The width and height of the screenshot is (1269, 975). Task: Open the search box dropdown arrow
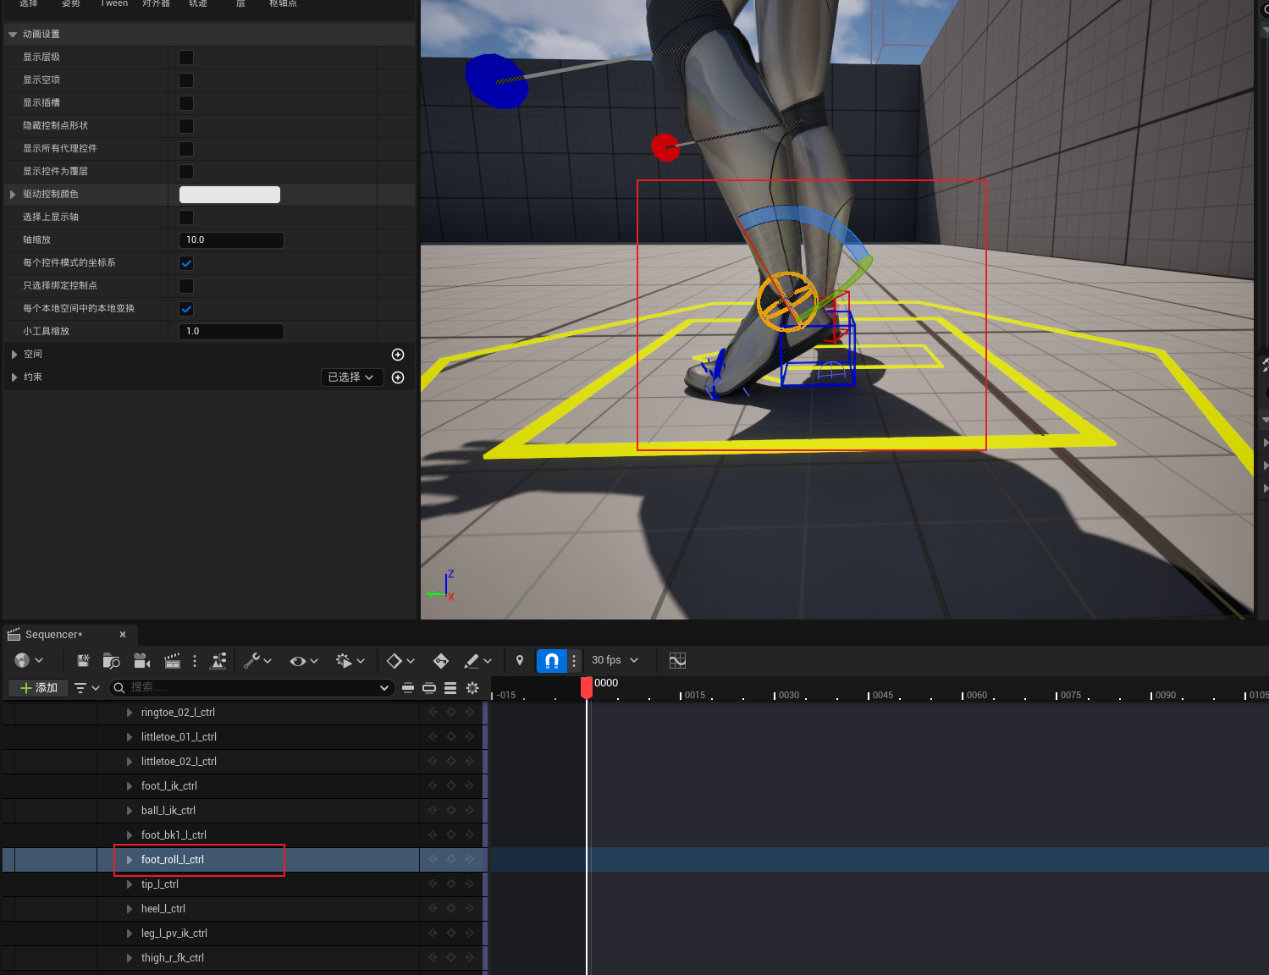click(384, 687)
